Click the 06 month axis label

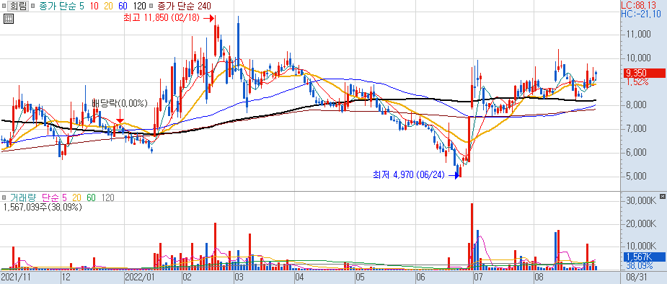click(x=420, y=278)
